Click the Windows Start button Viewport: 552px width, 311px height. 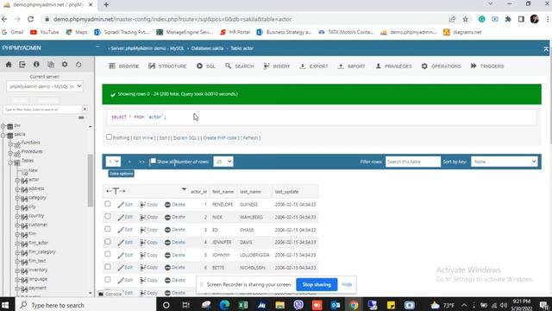coord(5,305)
